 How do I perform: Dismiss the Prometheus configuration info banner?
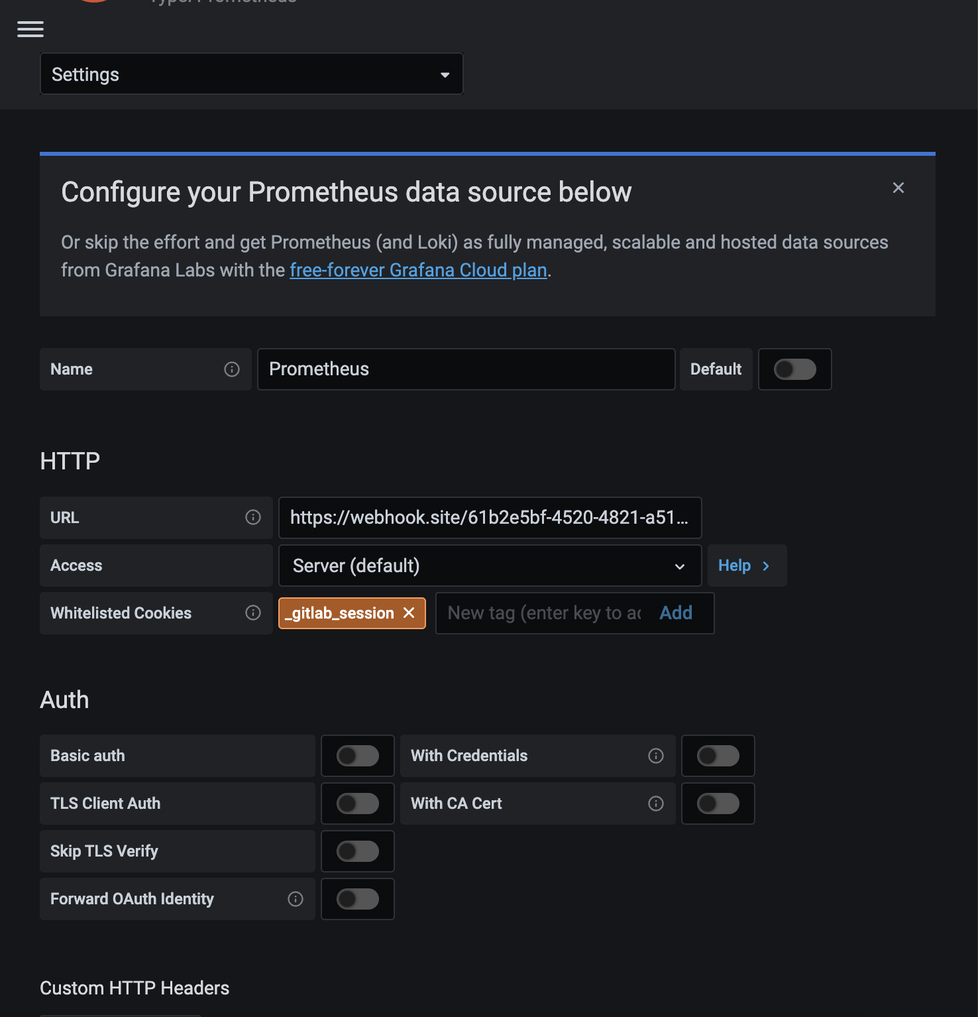(898, 188)
